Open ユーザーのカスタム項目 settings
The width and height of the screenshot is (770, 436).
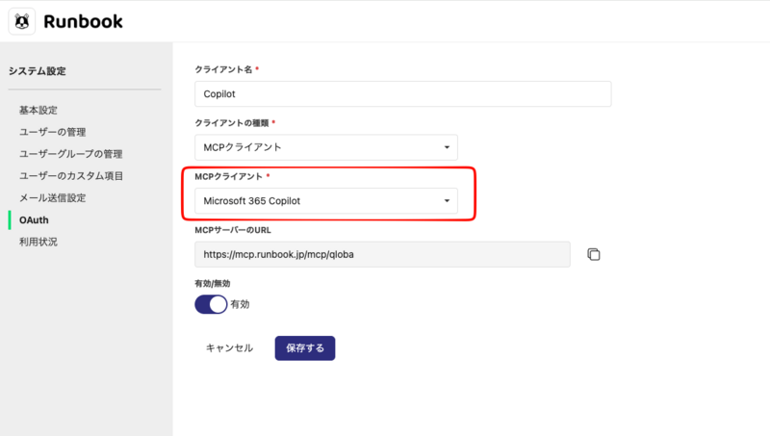(71, 176)
